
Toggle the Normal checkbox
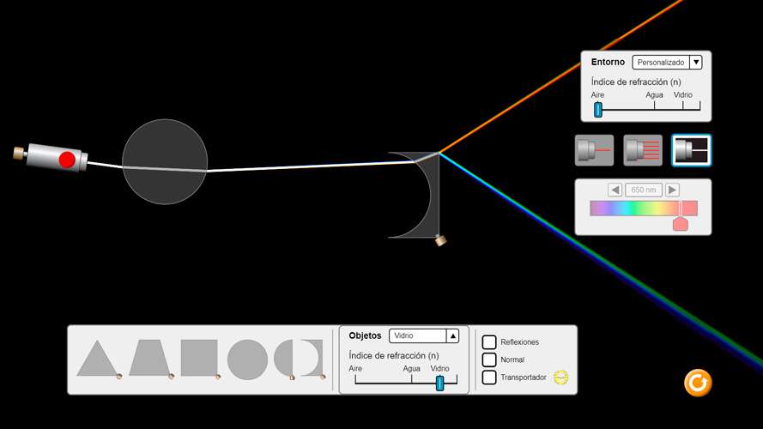489,360
